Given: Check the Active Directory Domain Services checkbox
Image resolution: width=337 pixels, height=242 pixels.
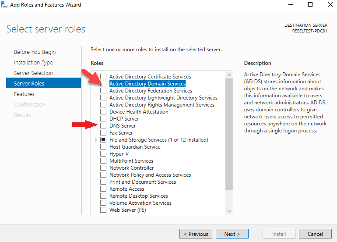Looking at the screenshot, I should [x=103, y=84].
